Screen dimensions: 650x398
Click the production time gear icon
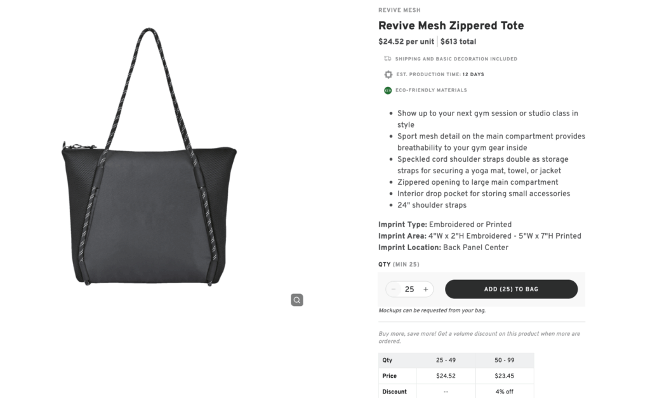pyautogui.click(x=388, y=74)
